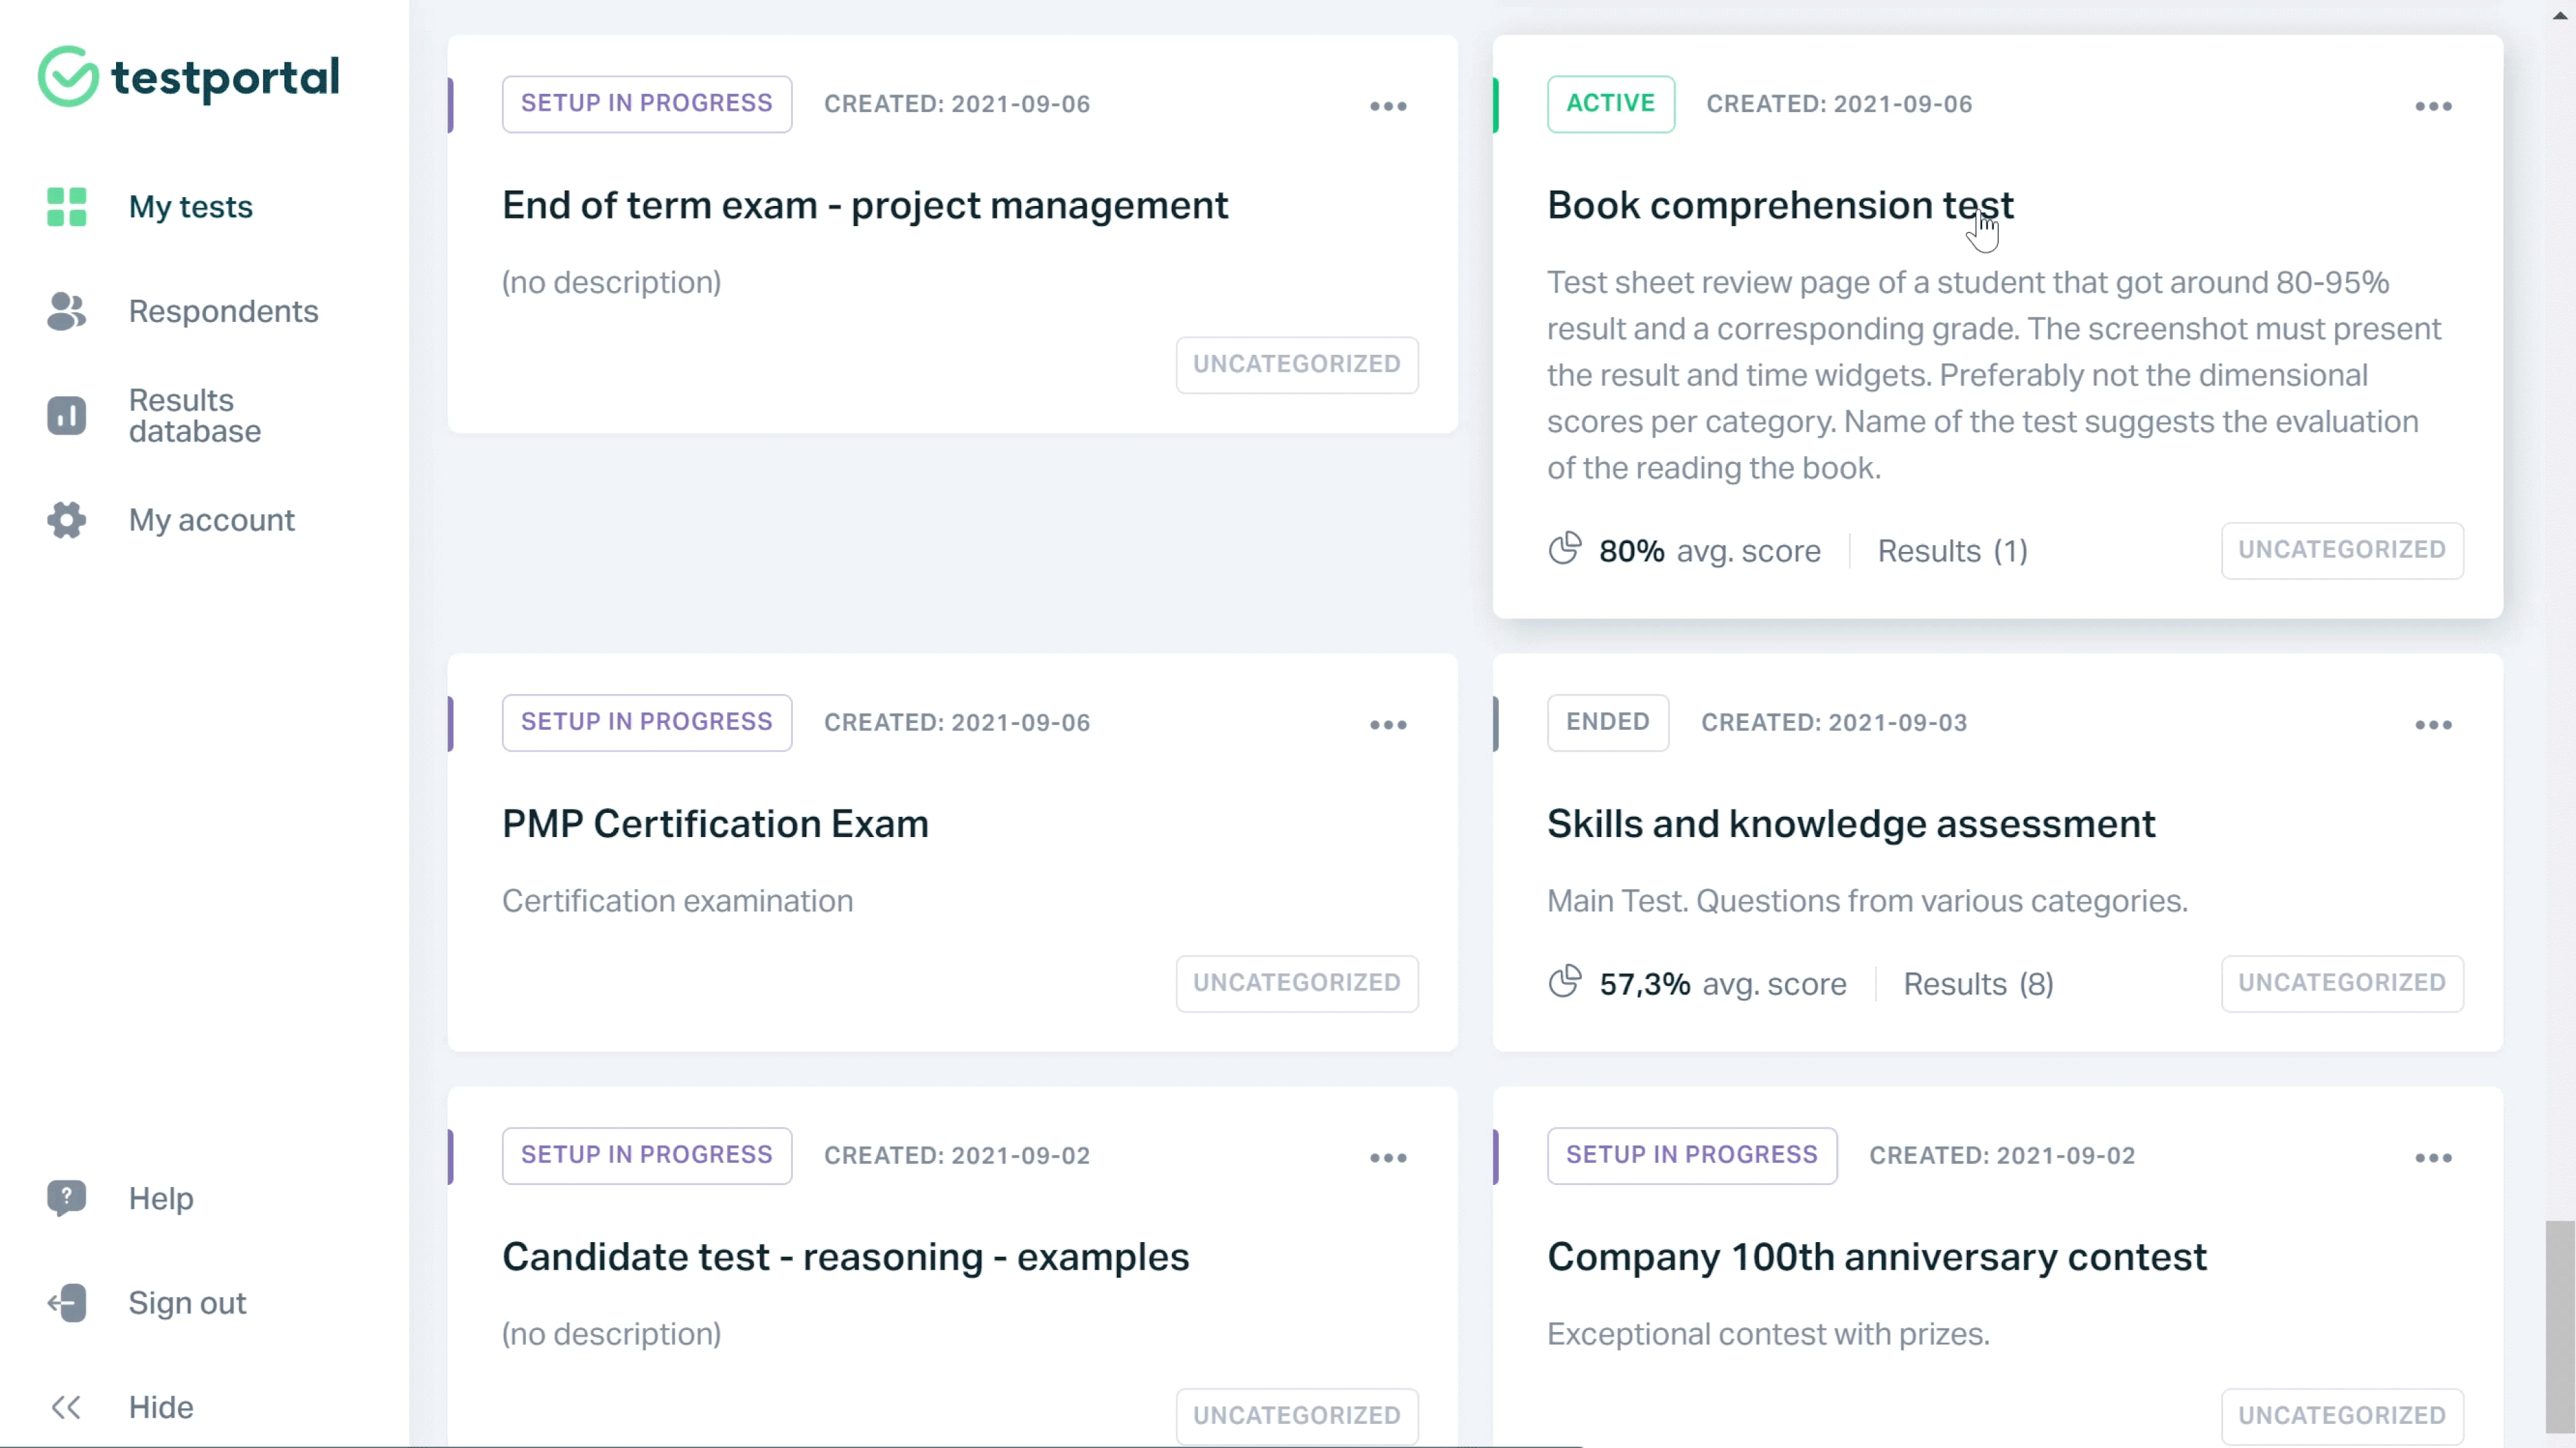Click the testportal logo
Screen dimensions: 2576x1448
tap(189, 77)
